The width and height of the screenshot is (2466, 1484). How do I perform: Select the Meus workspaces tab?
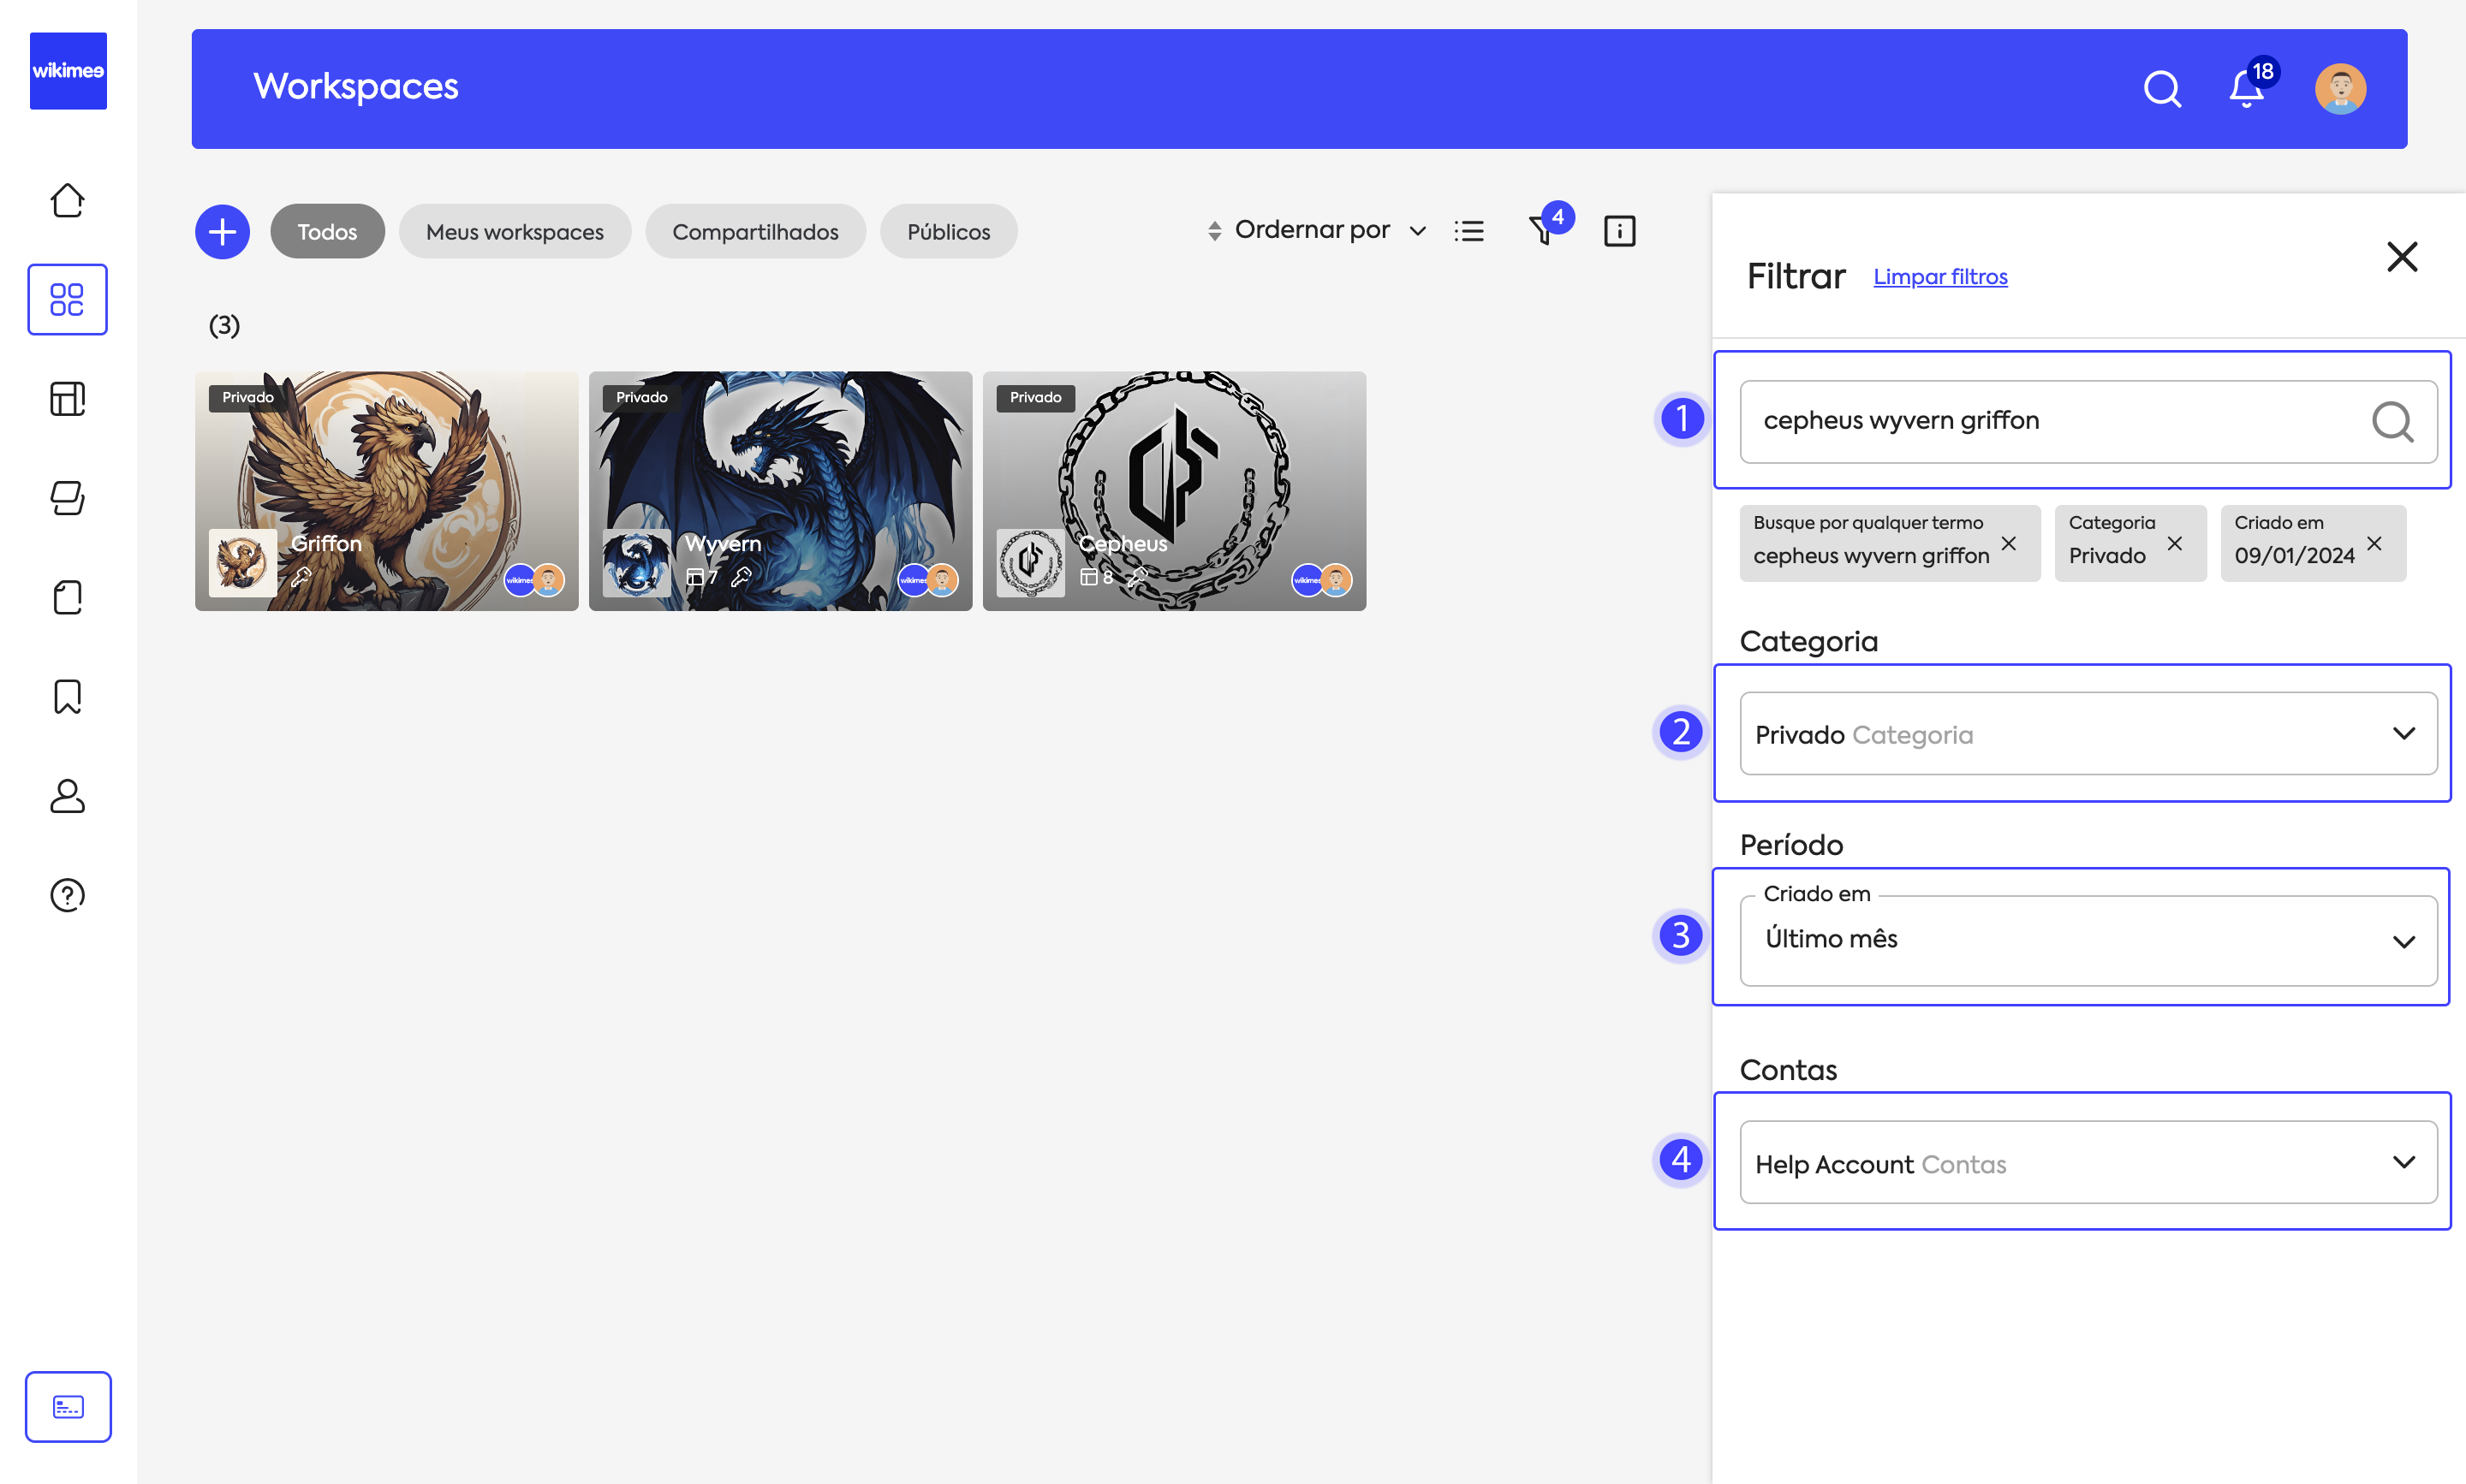[x=515, y=231]
